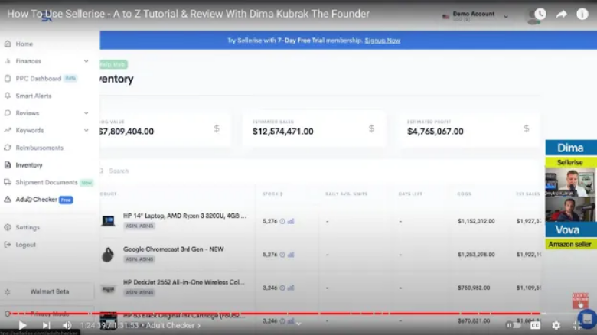Open Reimbursements from sidebar
The height and width of the screenshot is (335, 597).
(x=40, y=148)
